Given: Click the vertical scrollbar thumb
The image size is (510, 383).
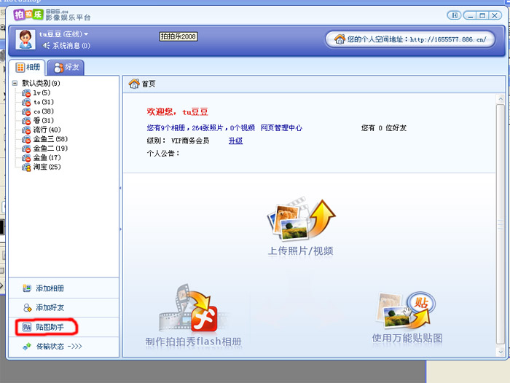Looking at the screenshot, I should (x=501, y=224).
